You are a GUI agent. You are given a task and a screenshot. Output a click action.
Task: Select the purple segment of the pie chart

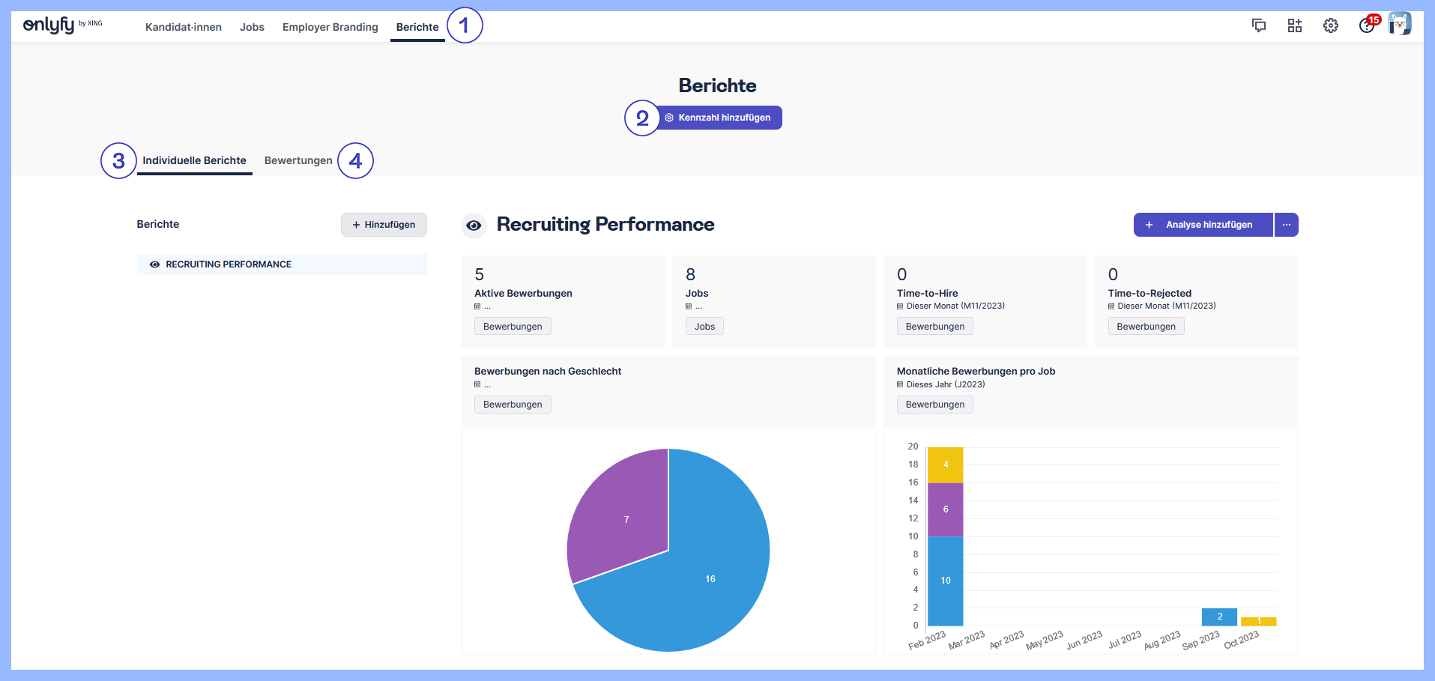coord(626,519)
